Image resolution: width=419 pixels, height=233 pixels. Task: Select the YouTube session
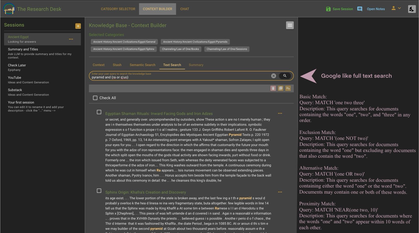(x=42, y=80)
